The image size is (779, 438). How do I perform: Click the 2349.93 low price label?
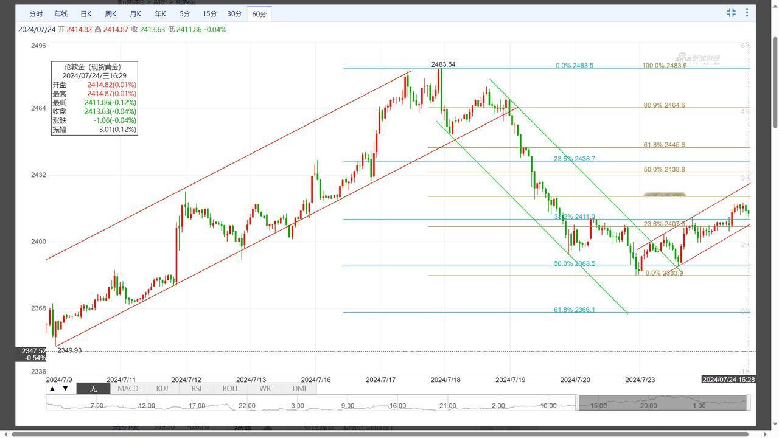coord(69,350)
